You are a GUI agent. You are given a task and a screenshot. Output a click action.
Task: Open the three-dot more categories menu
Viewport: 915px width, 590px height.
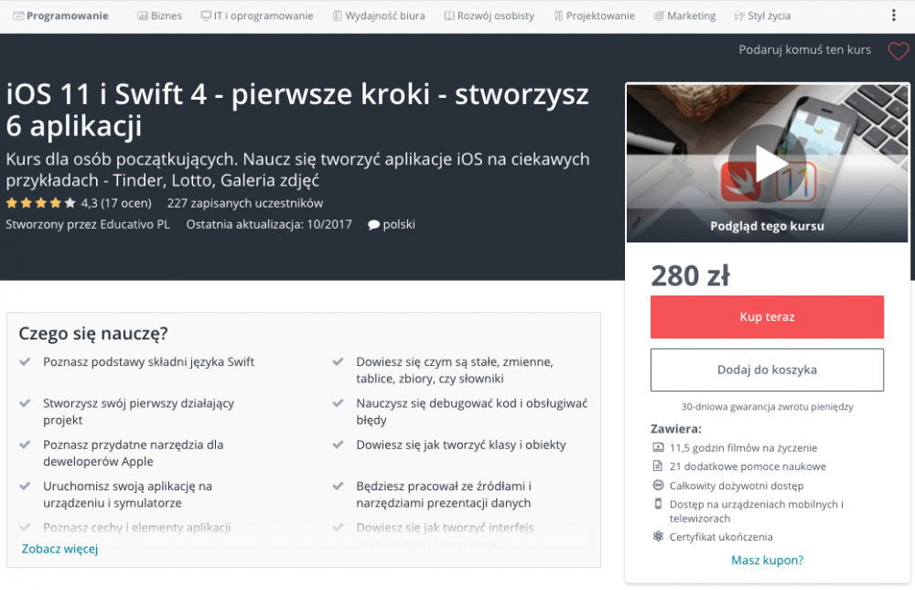click(x=893, y=16)
